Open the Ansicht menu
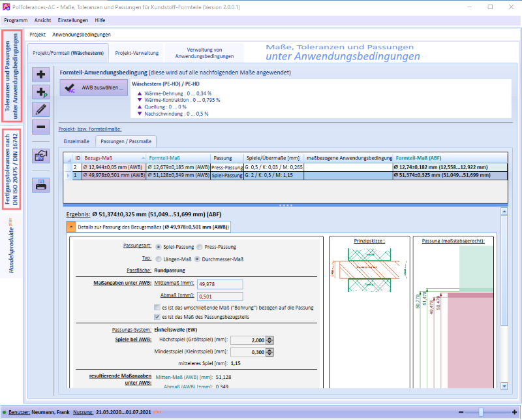The height and width of the screenshot is (420, 522). pyautogui.click(x=42, y=20)
